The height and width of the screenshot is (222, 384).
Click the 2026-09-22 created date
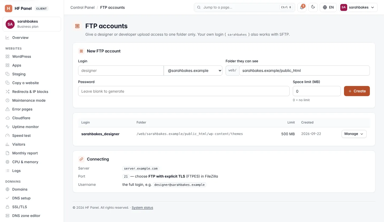pos(311,134)
